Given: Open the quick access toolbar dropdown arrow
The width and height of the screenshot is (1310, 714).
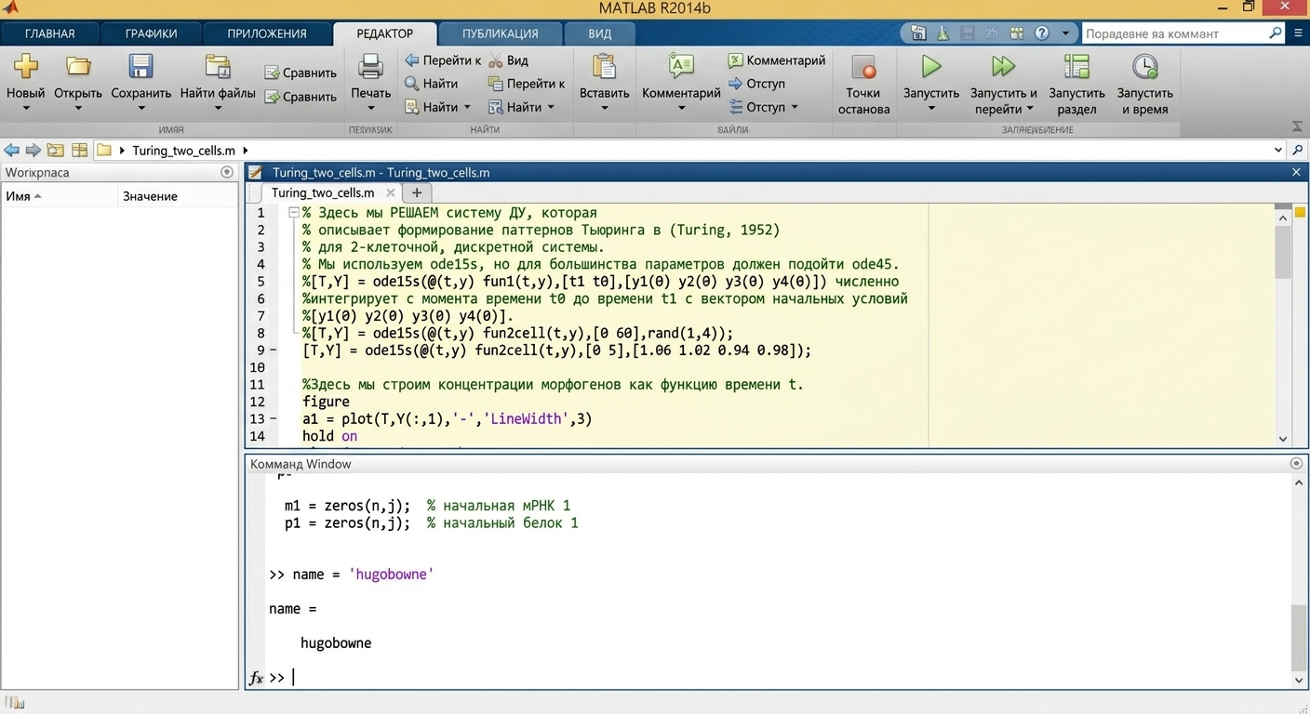Looking at the screenshot, I should pos(1065,33).
